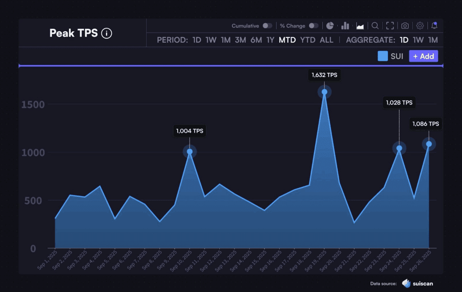Click the Peak TPS info icon
The height and width of the screenshot is (292, 462).
tap(106, 33)
